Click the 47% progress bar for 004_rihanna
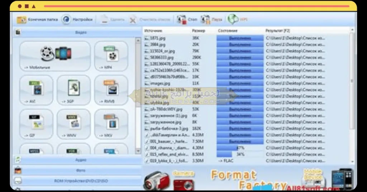Viewport: 367px width, 192px height. tap(240, 148)
